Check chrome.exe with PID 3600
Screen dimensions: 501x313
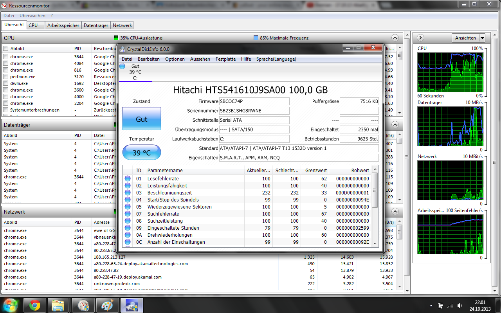[5, 90]
